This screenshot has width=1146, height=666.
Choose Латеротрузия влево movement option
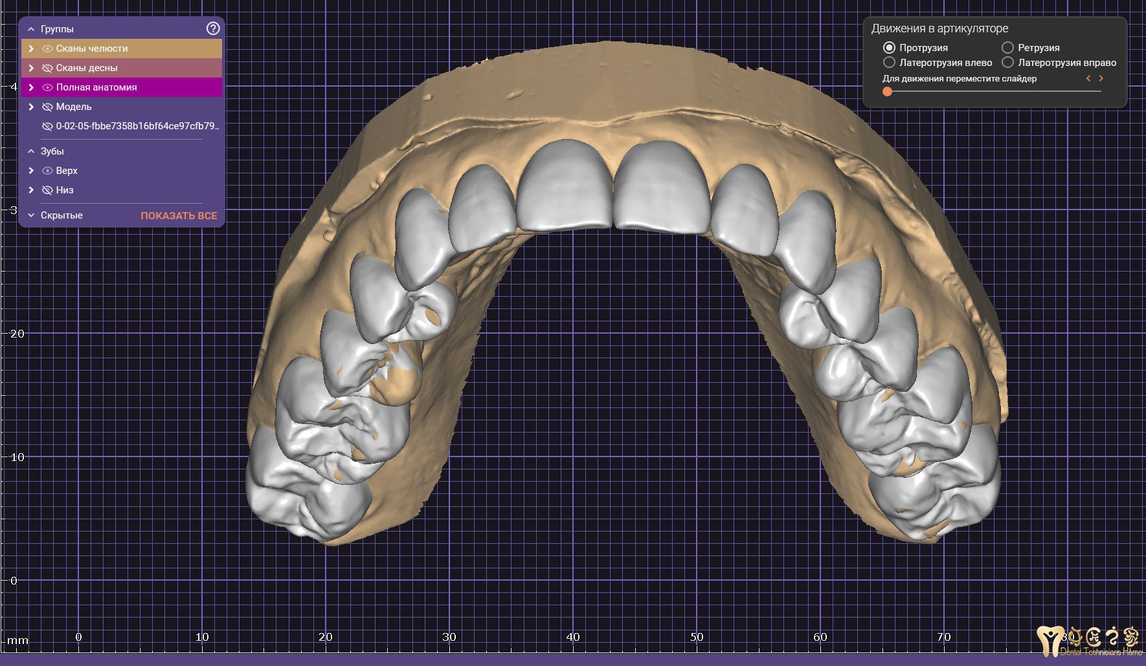[x=889, y=63]
